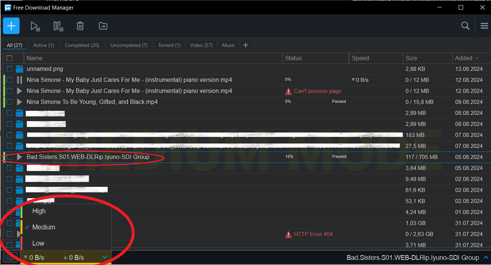Click the blue add new download button
The image size is (491, 265).
tap(11, 26)
